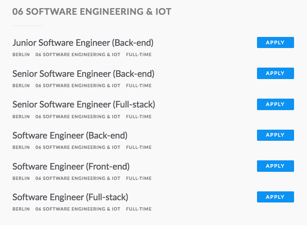This screenshot has width=307, height=225.
Task: Click Full-Time tag under Junior Software Engineer
Action: (x=139, y=55)
